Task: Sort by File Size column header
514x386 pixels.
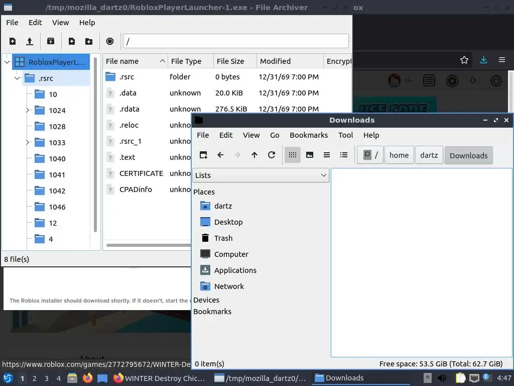Action: [x=235, y=61]
